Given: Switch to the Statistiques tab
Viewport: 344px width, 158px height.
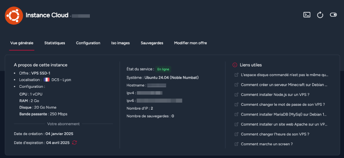Looking at the screenshot, I should pos(55,43).
